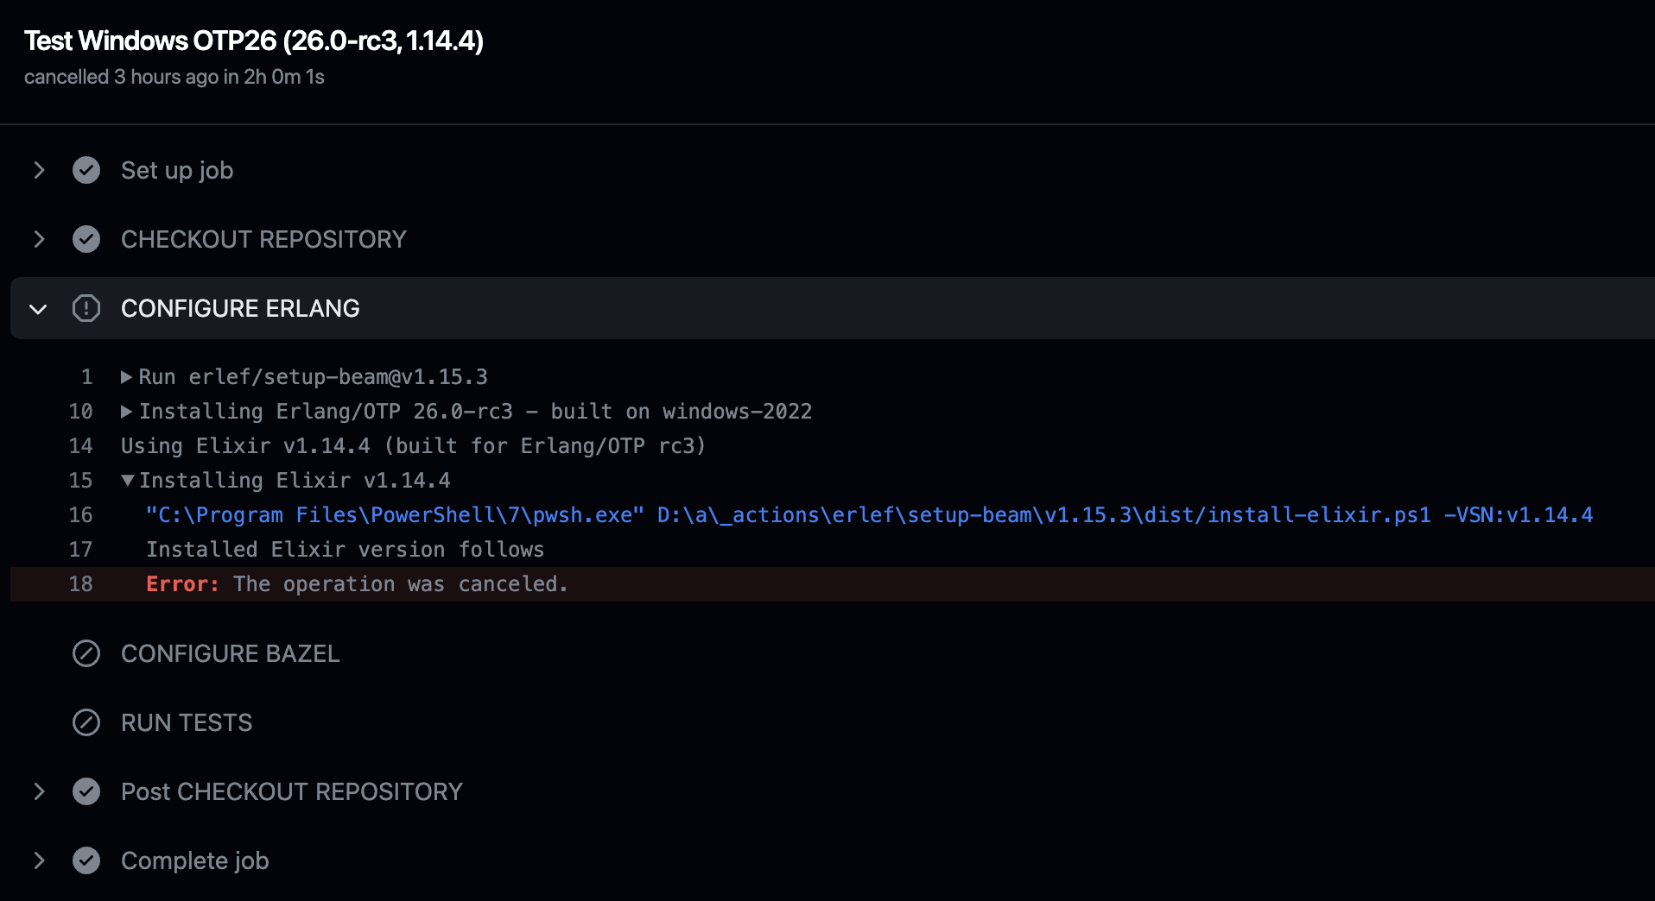The width and height of the screenshot is (1655, 901).
Task: Click the checkmark icon next to Complete job
Action: pos(86,860)
